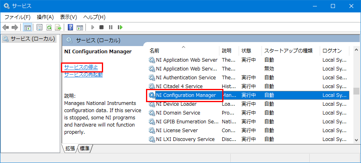Click the down arrow of the list scrollbar
Screen dimensions: 361x163
[357, 139]
